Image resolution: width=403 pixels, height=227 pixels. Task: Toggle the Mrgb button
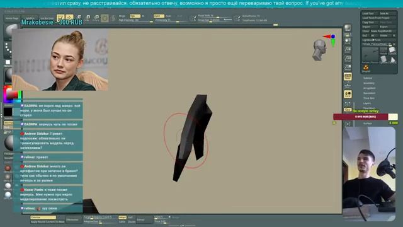click(x=122, y=16)
